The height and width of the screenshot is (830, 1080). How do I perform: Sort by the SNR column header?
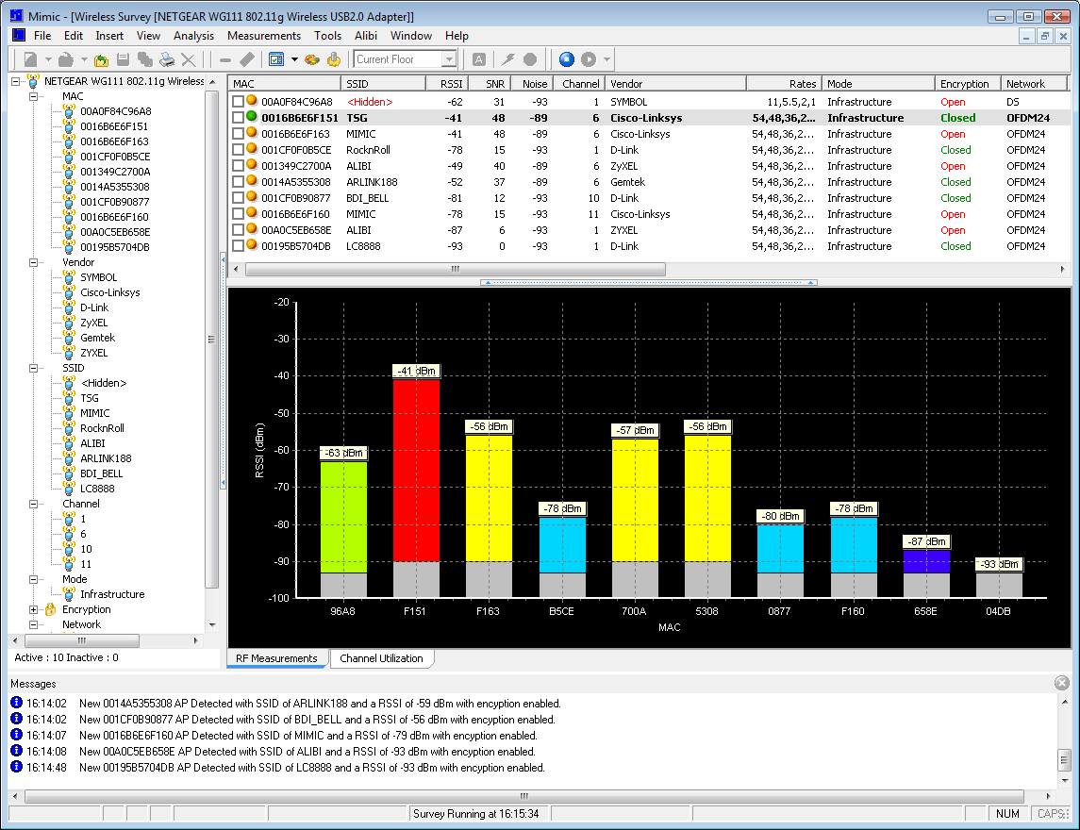[489, 84]
